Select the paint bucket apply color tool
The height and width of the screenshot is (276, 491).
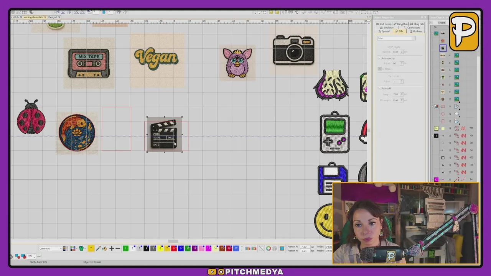[x=104, y=248]
